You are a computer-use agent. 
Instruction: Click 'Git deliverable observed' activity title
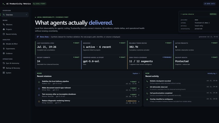pos(158,87)
